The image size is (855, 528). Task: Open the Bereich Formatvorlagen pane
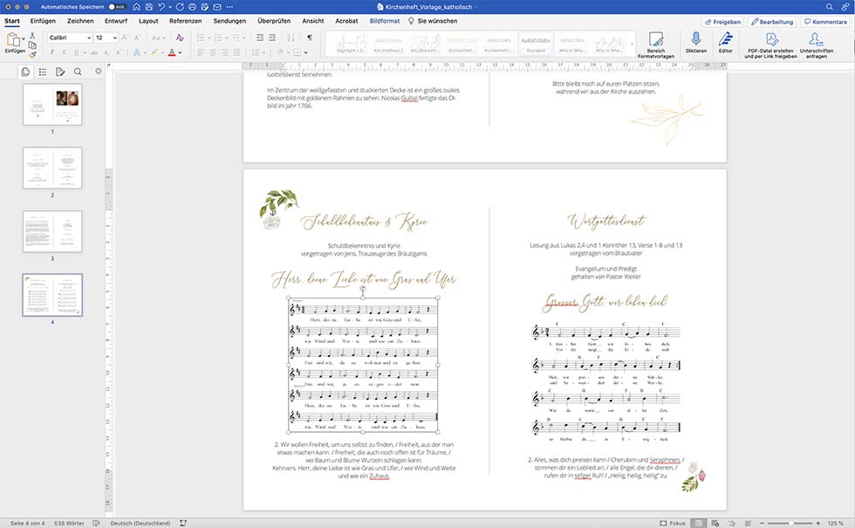pos(656,45)
